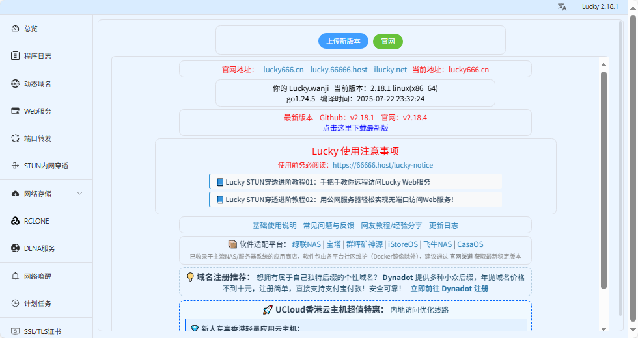Image resolution: width=638 pixels, height=338 pixels.
Task: Click the Lucky 2.18.1 version label
Action: [600, 6]
